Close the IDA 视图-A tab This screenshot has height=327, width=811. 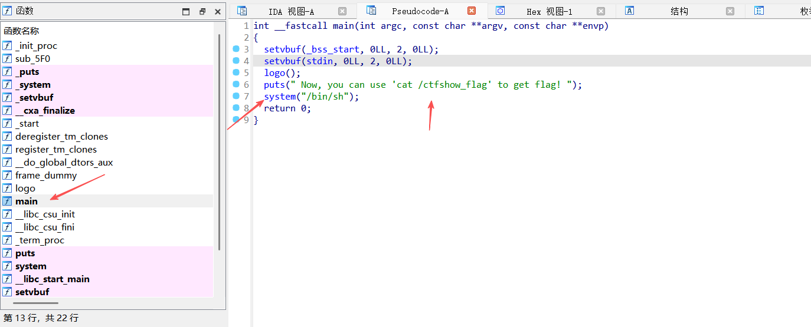[342, 11]
